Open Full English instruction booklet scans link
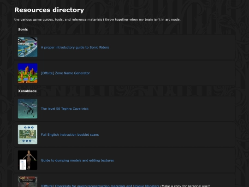 click(70, 135)
